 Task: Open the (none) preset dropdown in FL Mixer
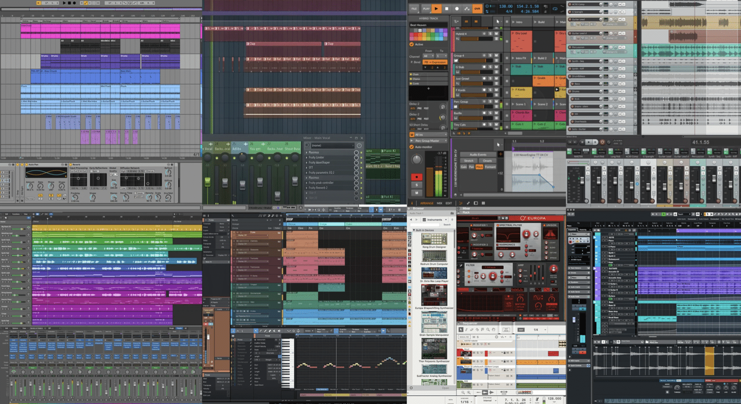(x=332, y=145)
